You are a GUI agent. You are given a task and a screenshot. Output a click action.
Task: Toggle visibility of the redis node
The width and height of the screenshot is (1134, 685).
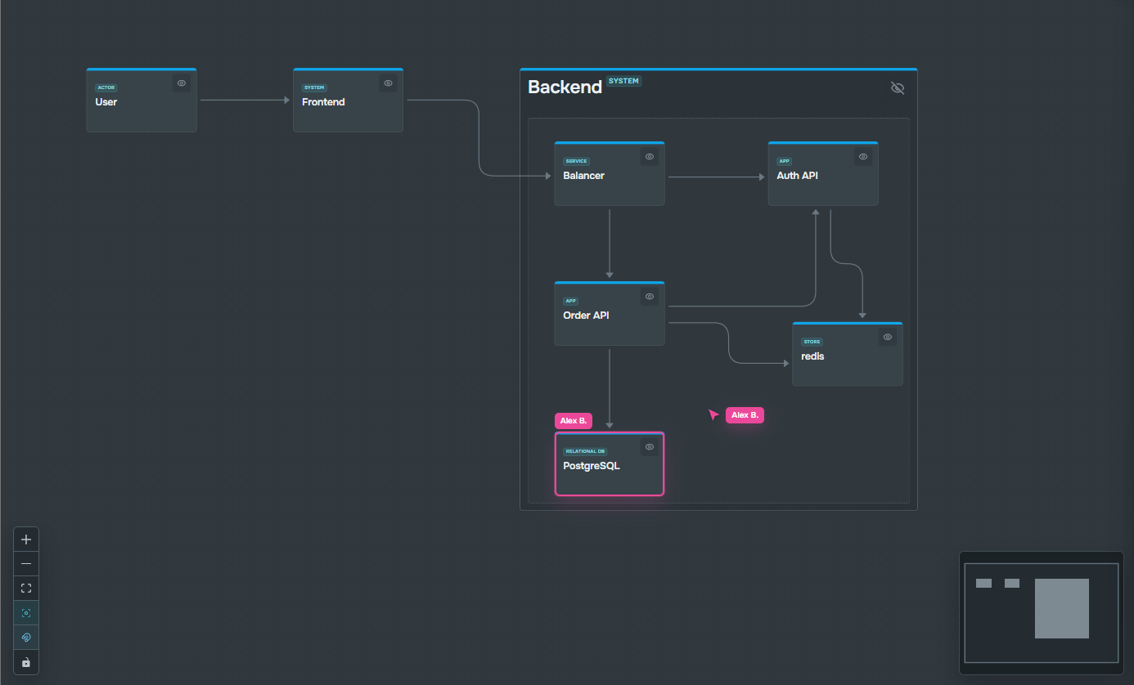pyautogui.click(x=888, y=338)
